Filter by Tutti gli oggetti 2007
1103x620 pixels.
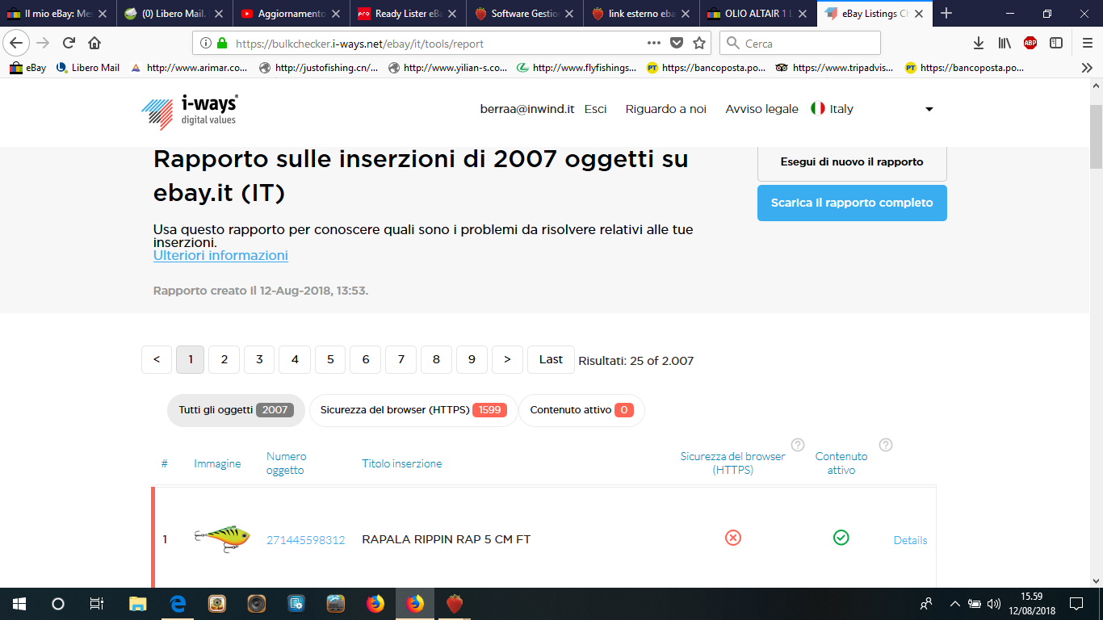[236, 410]
